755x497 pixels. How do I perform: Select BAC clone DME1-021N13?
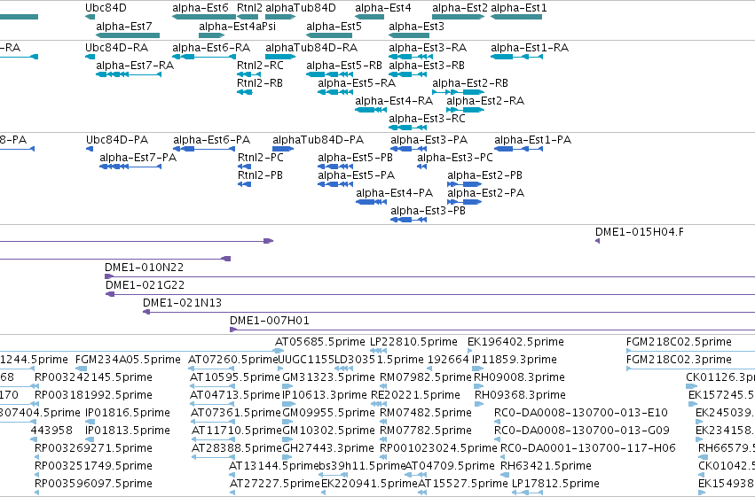click(182, 303)
